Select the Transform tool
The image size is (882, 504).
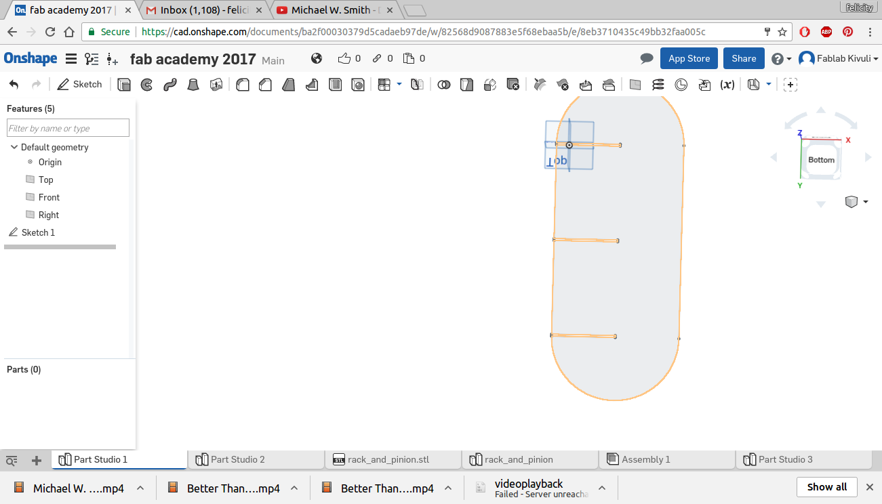[490, 85]
